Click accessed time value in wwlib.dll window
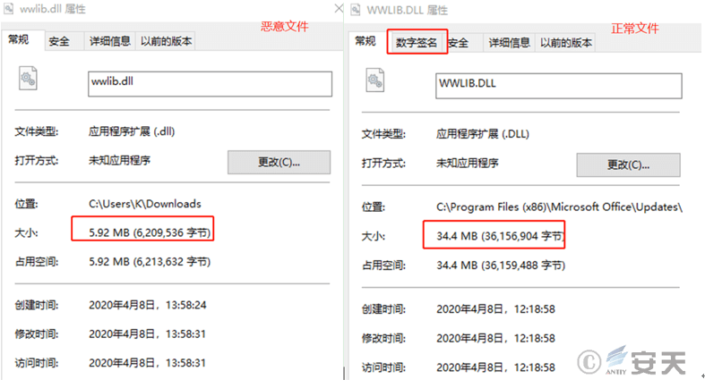The height and width of the screenshot is (388, 705). pos(148,363)
